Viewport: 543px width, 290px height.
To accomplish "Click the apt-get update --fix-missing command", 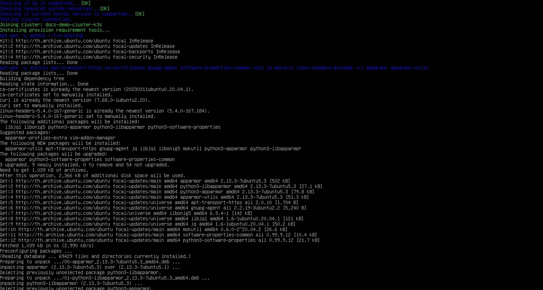I will coord(41,35).
